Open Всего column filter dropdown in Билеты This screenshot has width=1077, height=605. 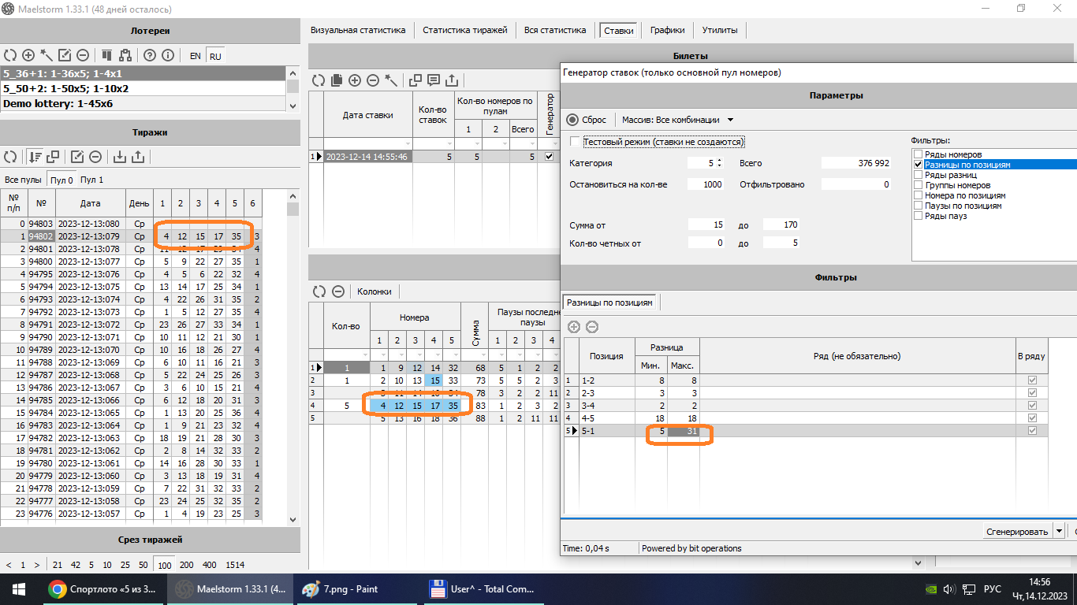[x=532, y=143]
